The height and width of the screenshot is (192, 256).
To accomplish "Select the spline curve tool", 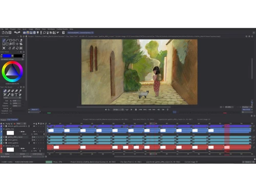I will [x=17, y=40].
